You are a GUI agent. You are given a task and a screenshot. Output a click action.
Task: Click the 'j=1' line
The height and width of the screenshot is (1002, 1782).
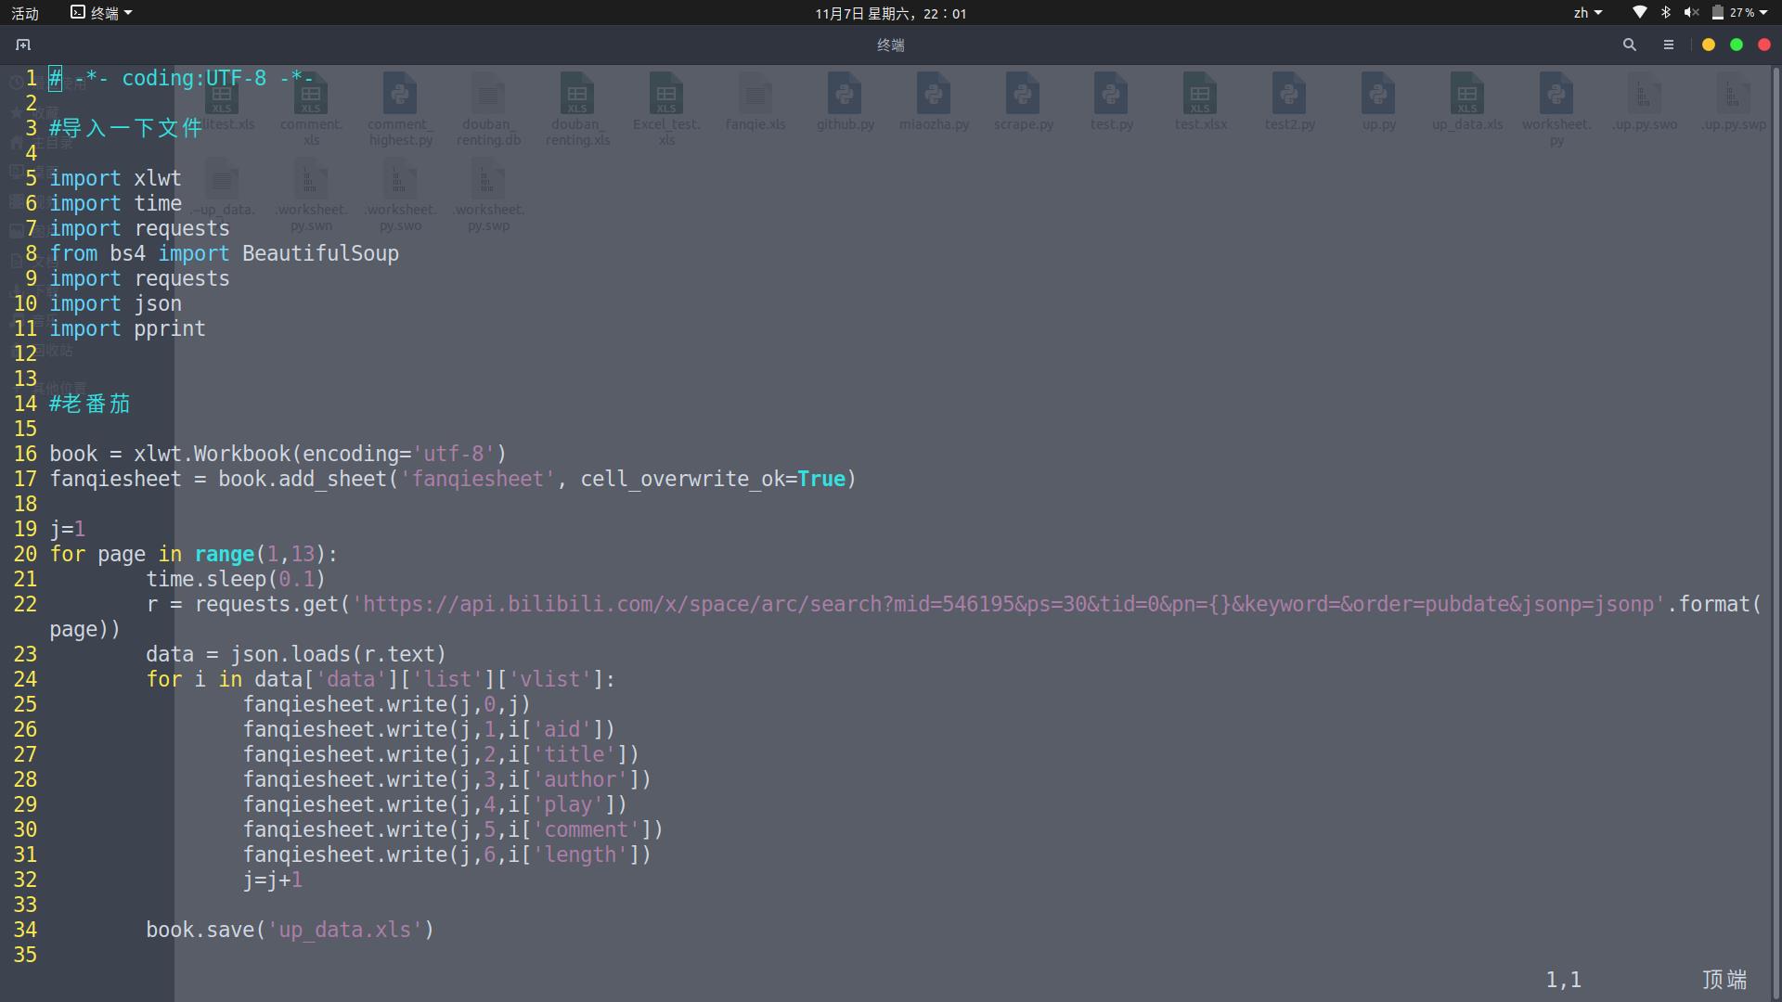click(67, 529)
